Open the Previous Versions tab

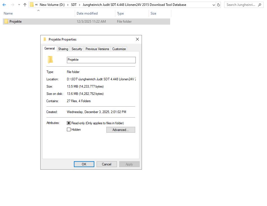point(97,49)
